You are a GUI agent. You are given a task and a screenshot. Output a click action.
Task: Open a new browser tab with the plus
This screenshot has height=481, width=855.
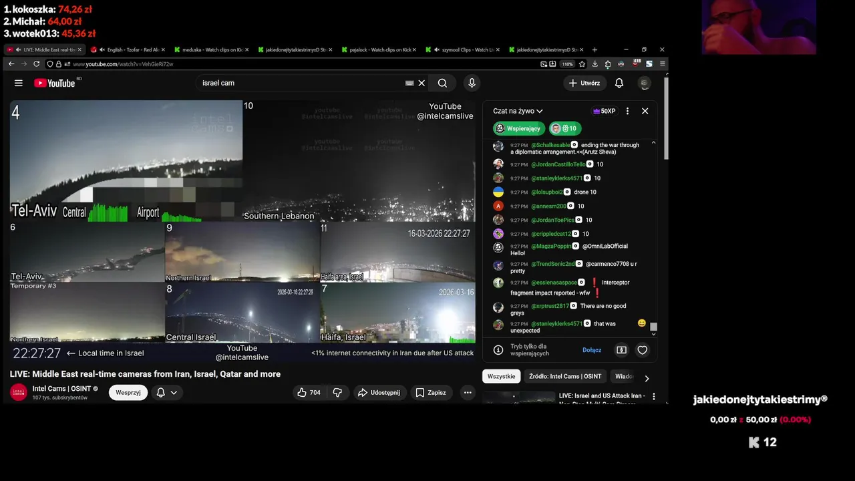tap(594, 49)
